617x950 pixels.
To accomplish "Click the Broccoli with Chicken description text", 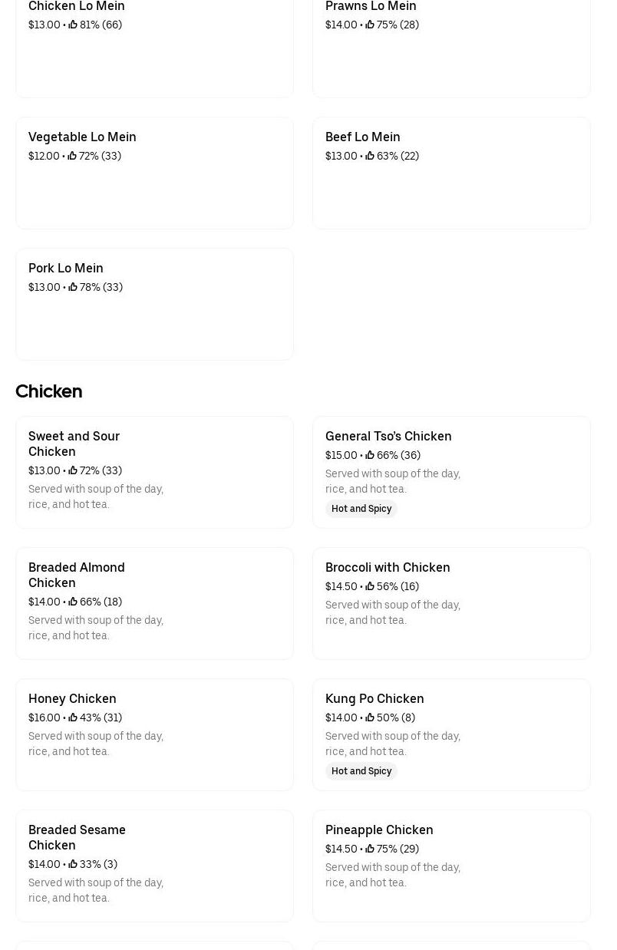I will pyautogui.click(x=392, y=612).
